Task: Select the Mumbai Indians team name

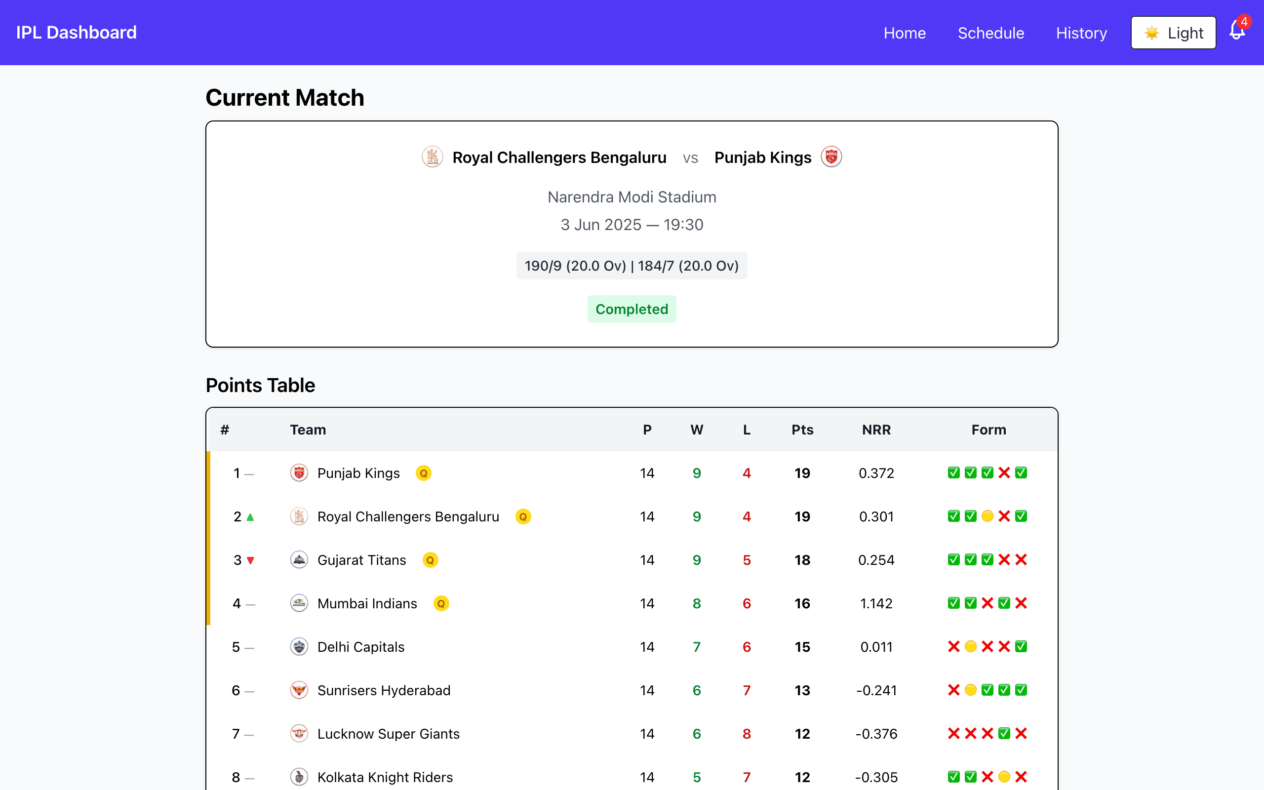Action: tap(367, 603)
